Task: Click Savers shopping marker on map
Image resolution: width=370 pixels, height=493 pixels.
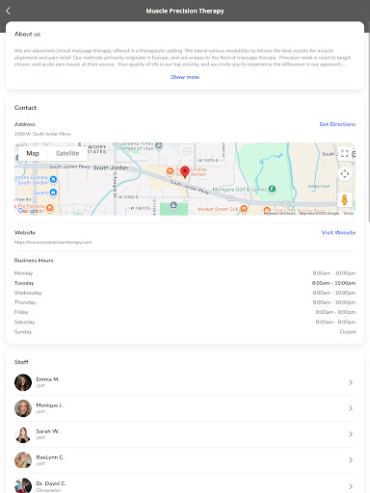Action: pos(53,193)
